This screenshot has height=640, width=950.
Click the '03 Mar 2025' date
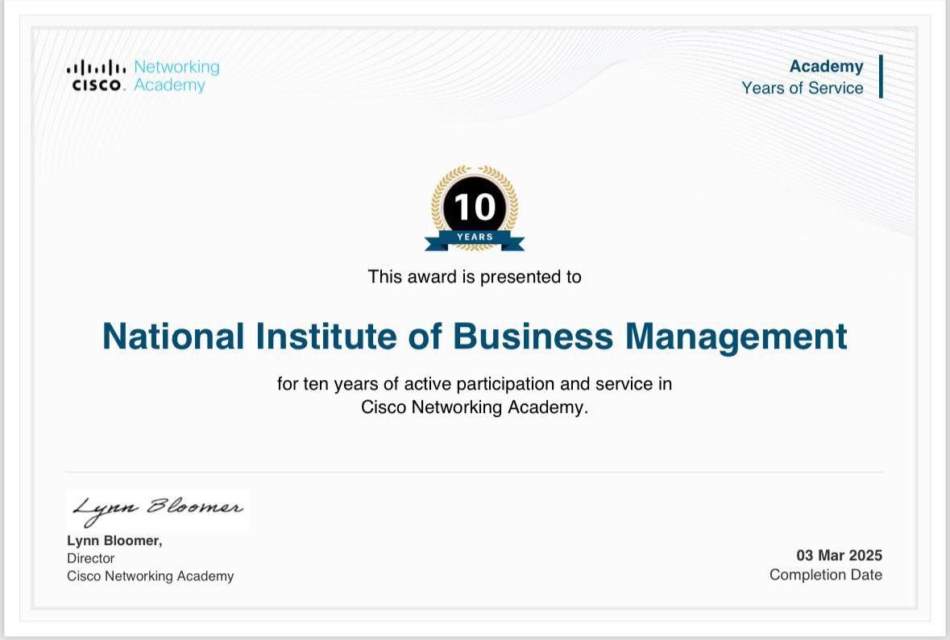point(839,555)
